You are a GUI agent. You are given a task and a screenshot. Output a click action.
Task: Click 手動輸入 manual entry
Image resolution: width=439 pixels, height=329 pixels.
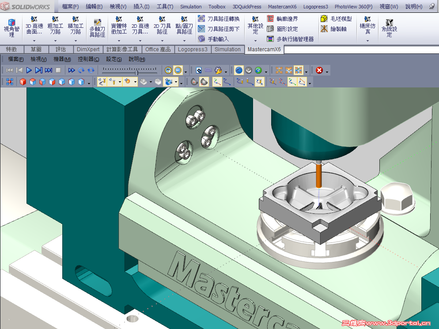click(213, 39)
